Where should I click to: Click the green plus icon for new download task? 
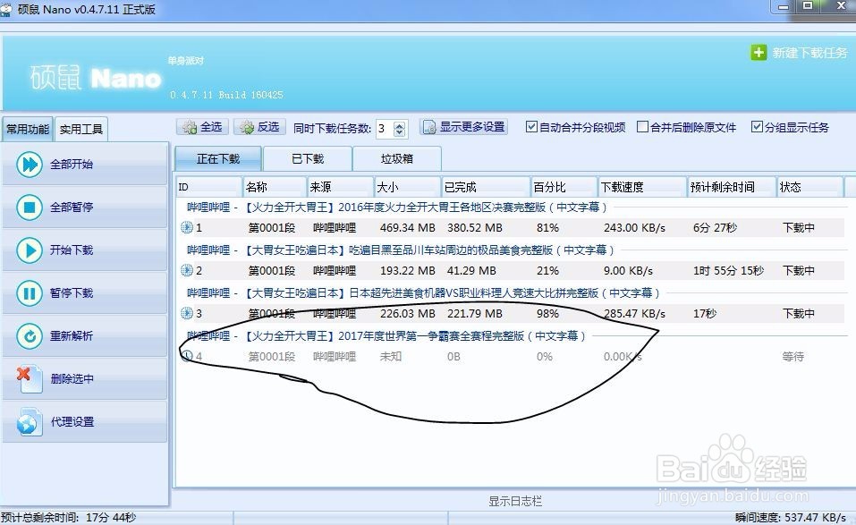[x=759, y=53]
